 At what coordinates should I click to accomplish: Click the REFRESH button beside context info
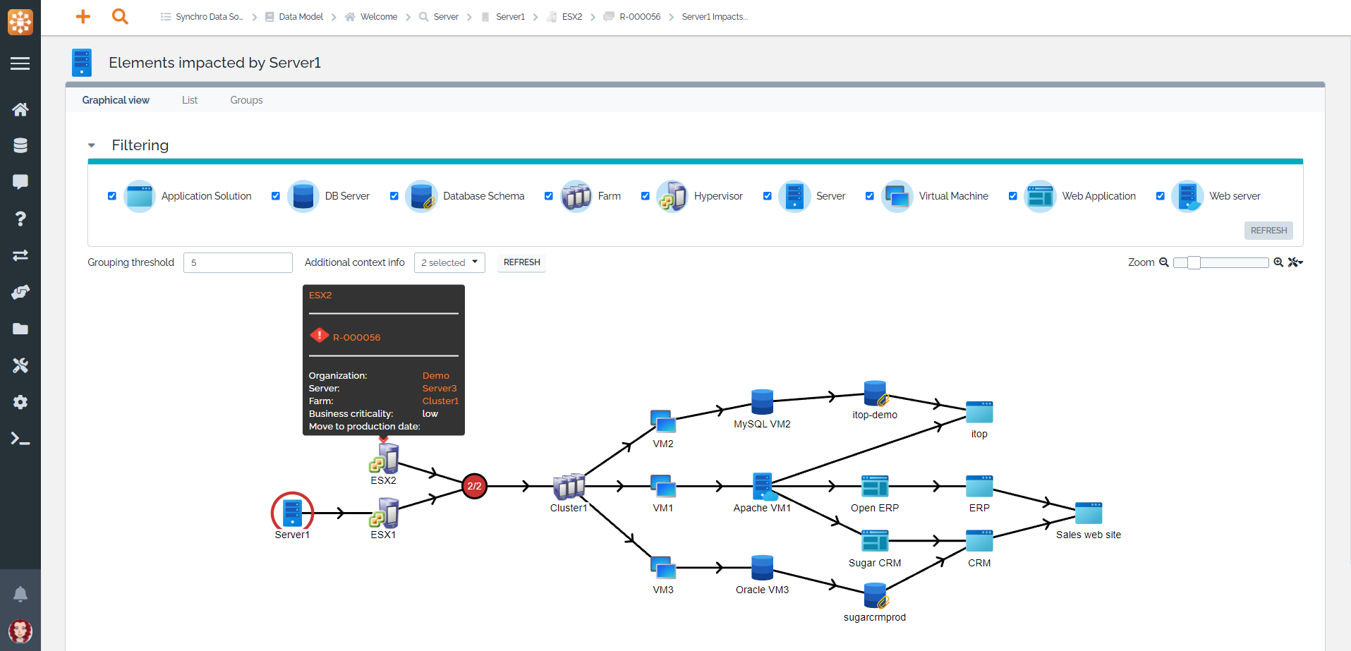click(x=521, y=262)
